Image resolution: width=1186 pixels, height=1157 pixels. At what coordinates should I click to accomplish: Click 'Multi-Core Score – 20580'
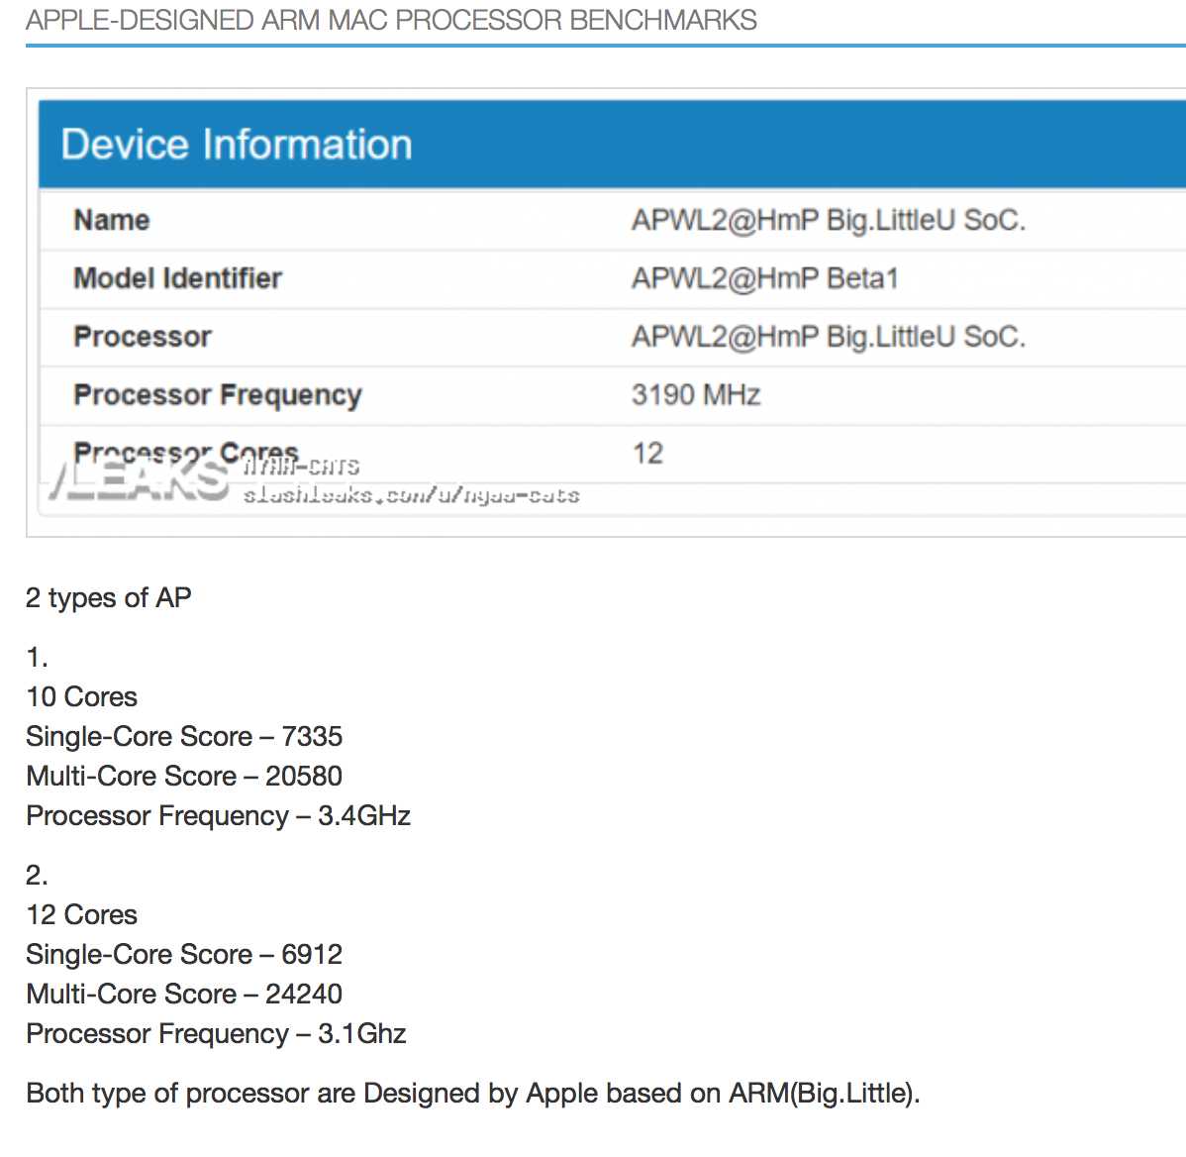184,776
